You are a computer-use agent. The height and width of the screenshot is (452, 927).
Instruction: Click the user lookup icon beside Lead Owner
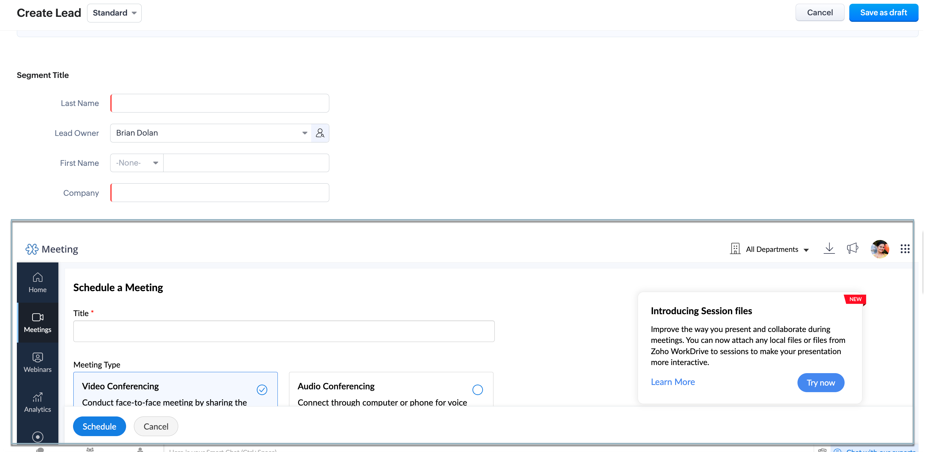coord(320,133)
